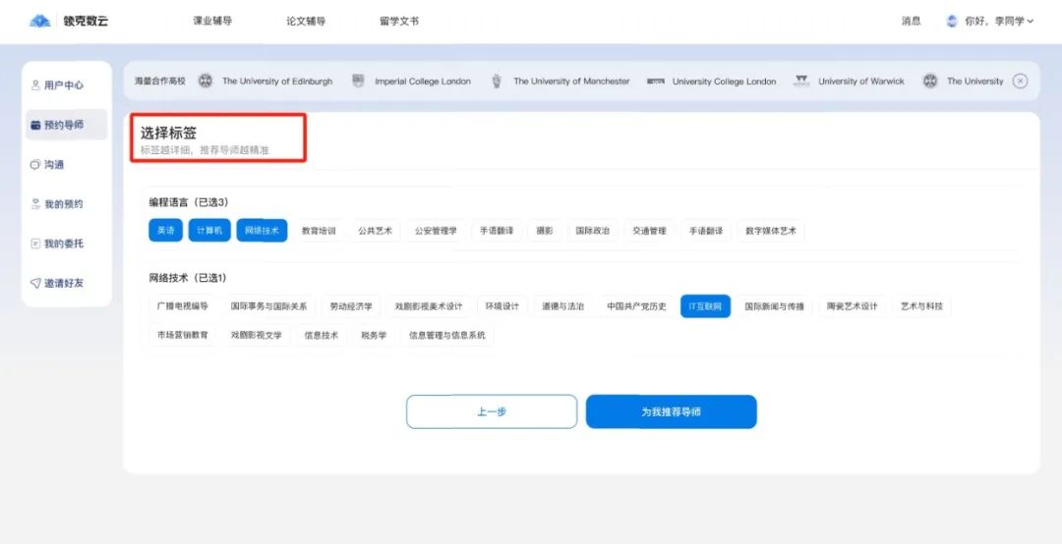Select the 广播电视编导 tag
This screenshot has height=544, width=1062.
(x=182, y=306)
